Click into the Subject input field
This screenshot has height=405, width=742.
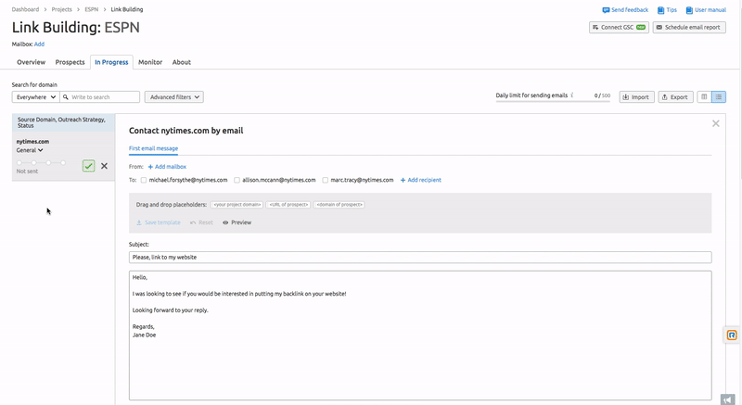point(419,257)
